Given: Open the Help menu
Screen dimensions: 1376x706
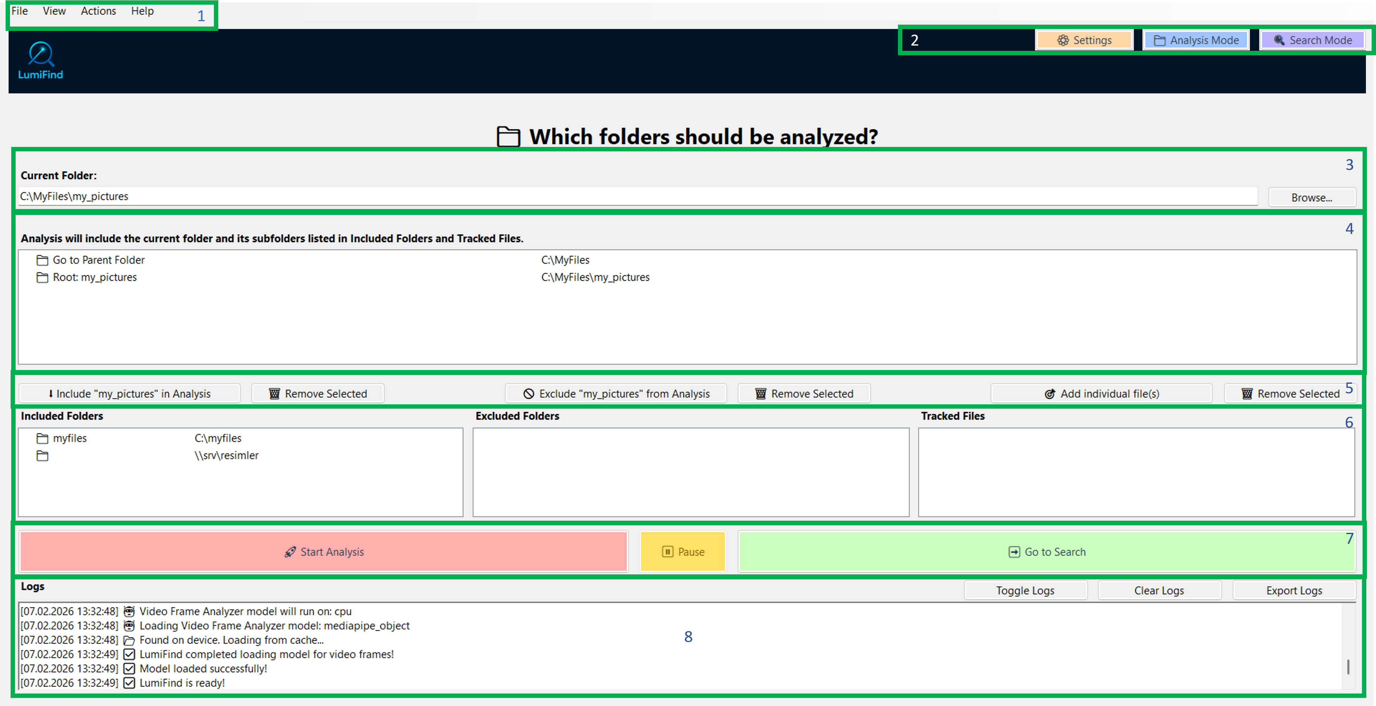Looking at the screenshot, I should click(142, 11).
